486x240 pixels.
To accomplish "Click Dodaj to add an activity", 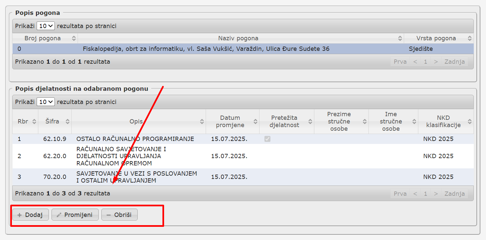I will tap(30, 215).
